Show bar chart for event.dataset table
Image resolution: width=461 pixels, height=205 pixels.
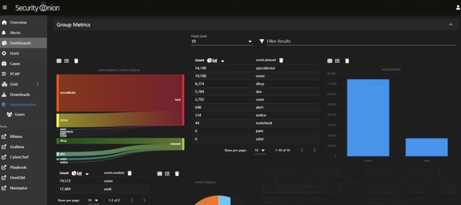tap(215, 60)
